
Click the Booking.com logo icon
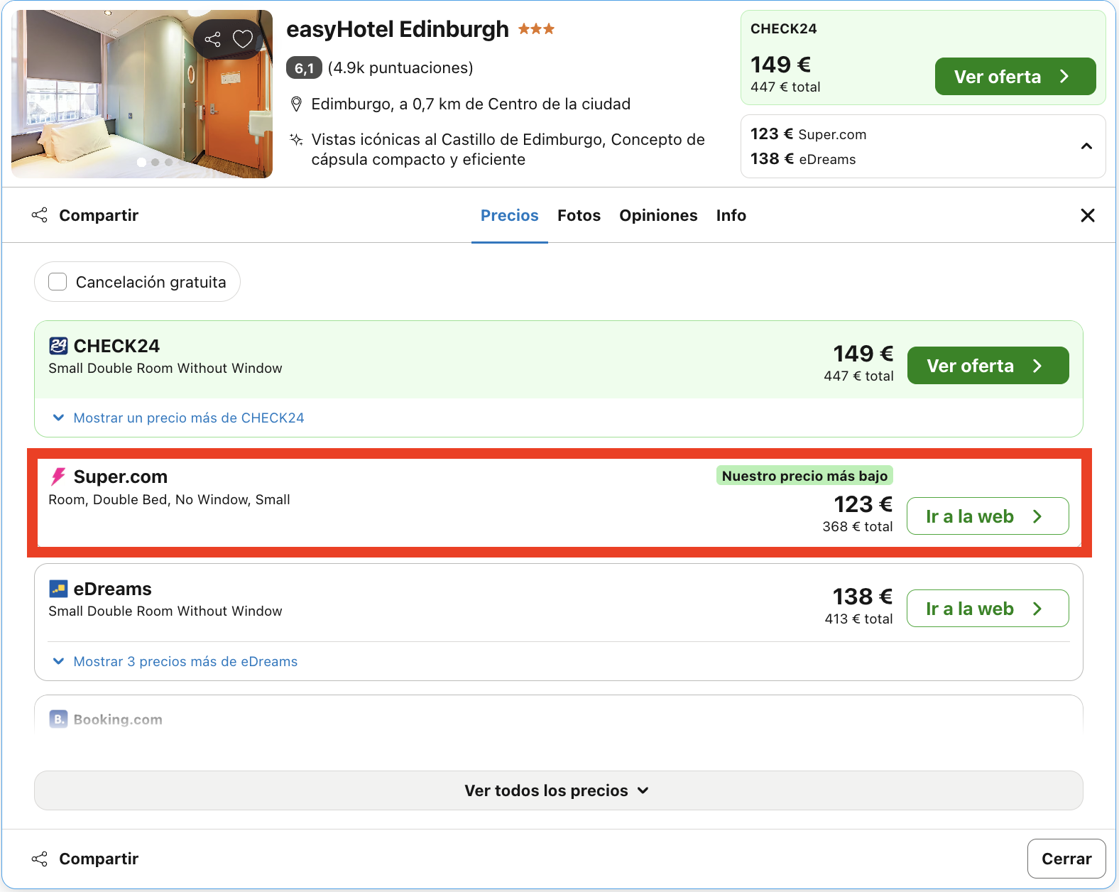click(58, 719)
